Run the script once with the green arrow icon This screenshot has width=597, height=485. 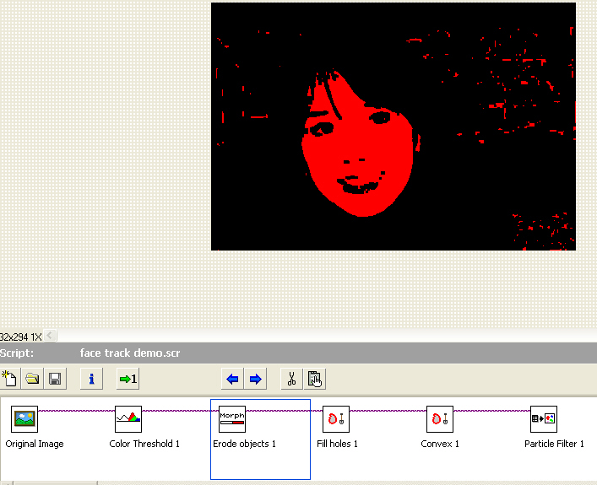[x=128, y=379]
